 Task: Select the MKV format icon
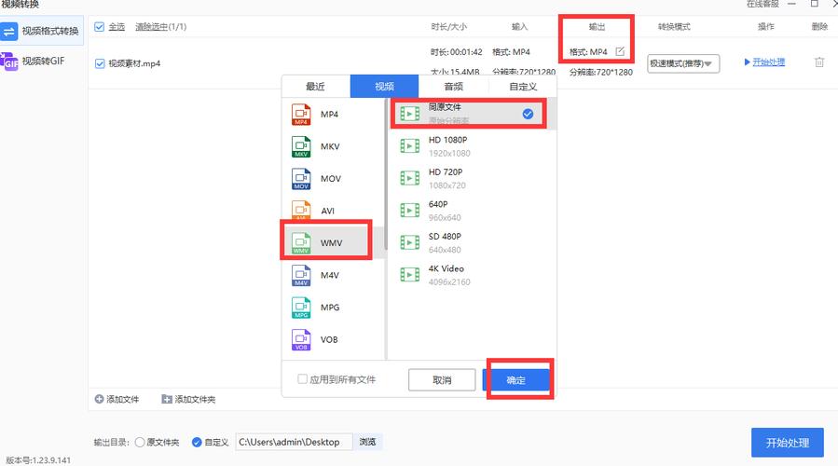click(301, 147)
